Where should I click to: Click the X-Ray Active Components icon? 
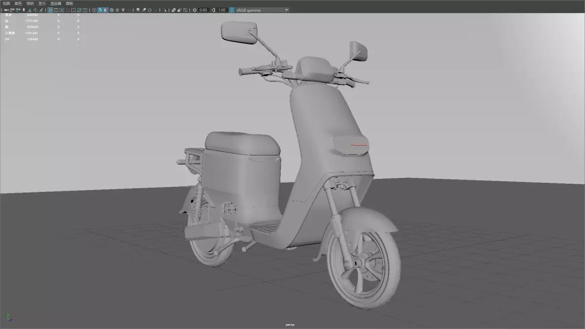tap(179, 10)
